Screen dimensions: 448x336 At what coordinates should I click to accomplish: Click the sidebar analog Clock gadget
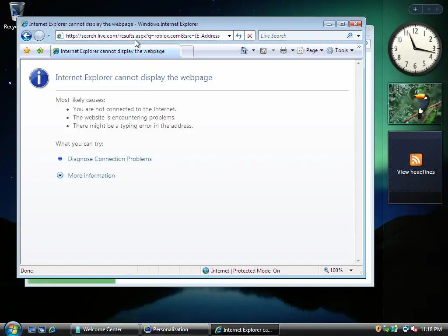(x=415, y=49)
